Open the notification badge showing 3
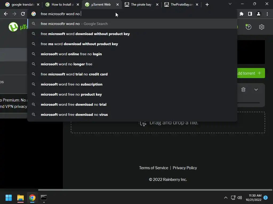Viewport: 273px width, 204px height. (x=266, y=198)
